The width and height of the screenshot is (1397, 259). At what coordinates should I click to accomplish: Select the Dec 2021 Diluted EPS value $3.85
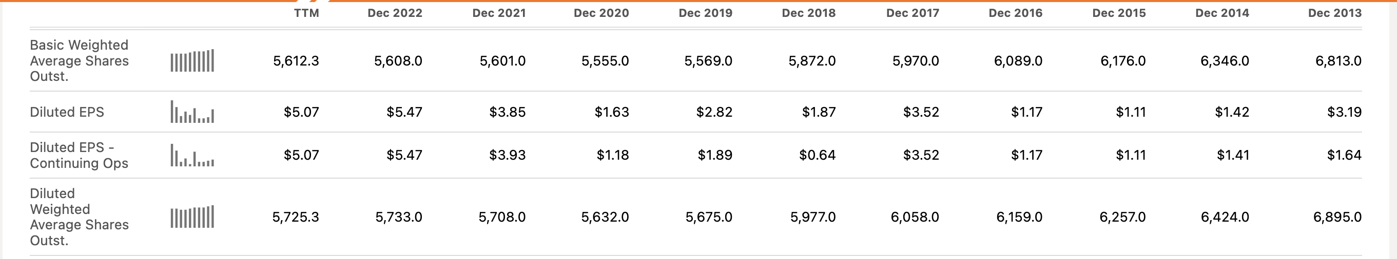point(507,112)
